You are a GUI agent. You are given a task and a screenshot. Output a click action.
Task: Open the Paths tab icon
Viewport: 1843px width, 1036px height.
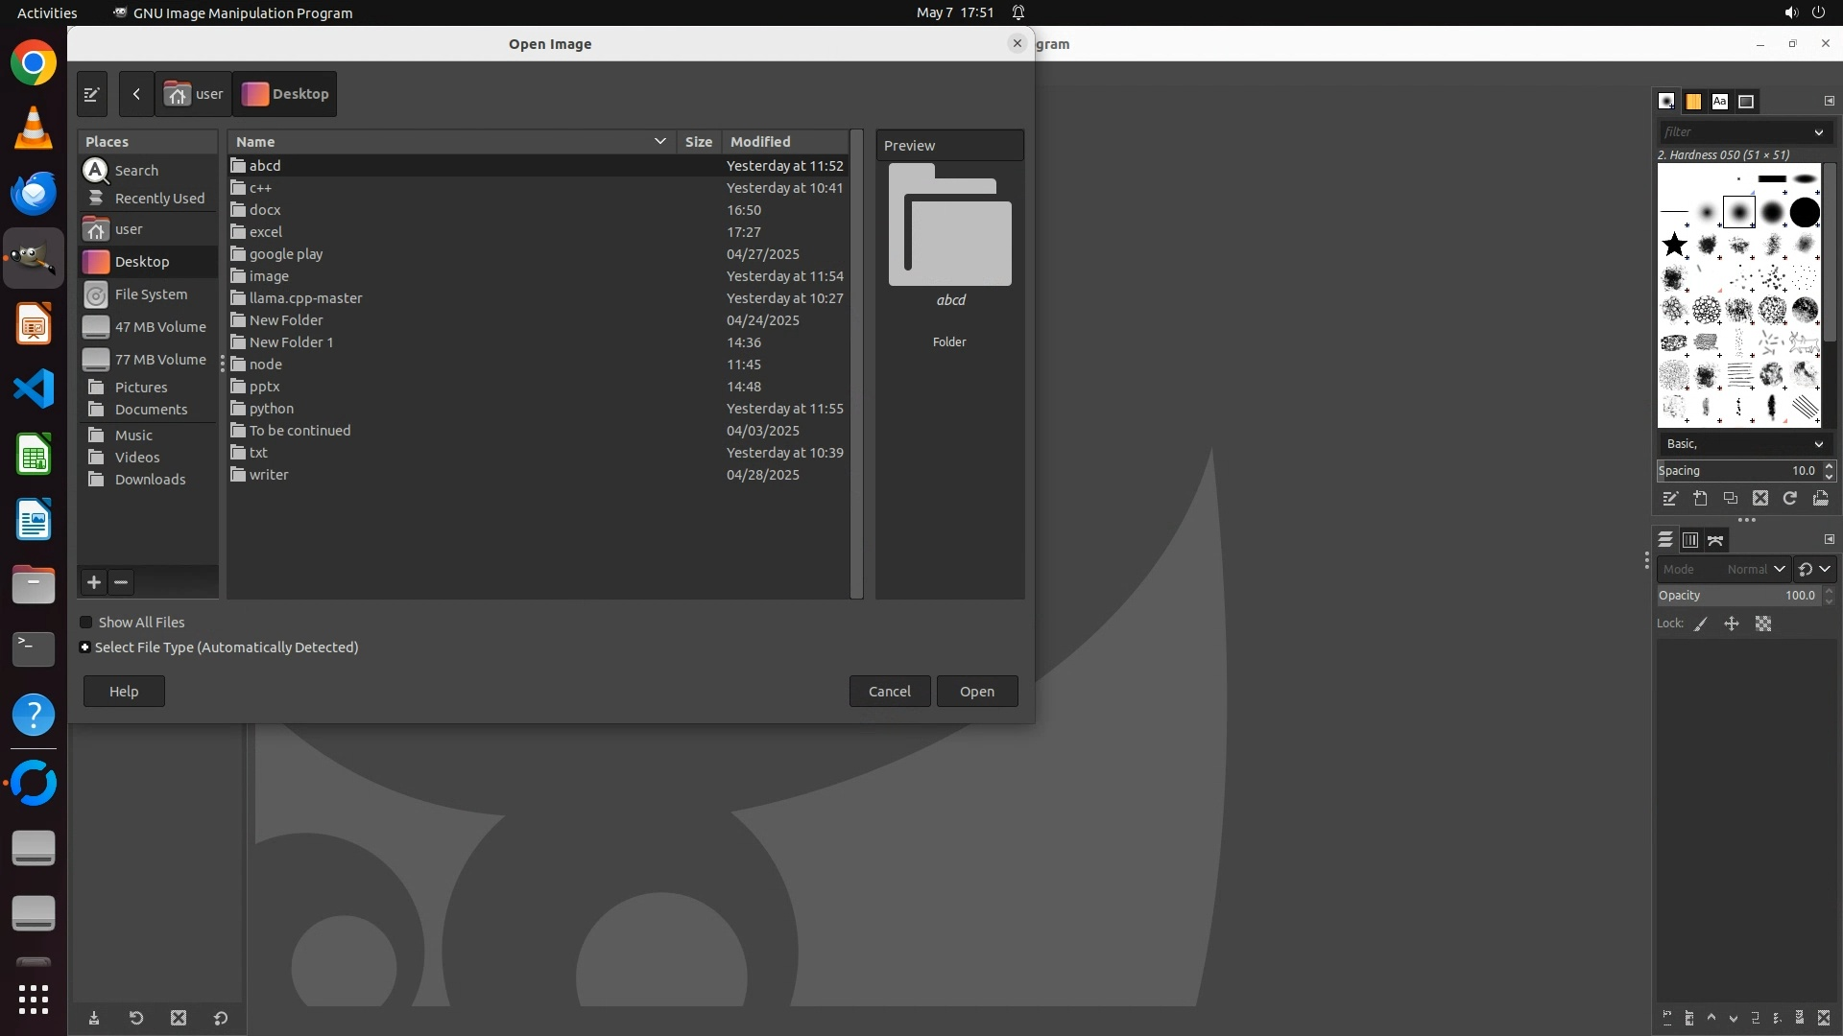point(1716,540)
